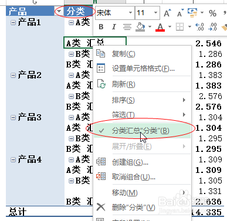Toggle bold formatting in mini toolbar

[x=101, y=27]
